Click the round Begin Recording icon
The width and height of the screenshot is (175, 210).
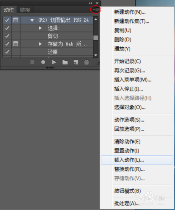pos(43,62)
